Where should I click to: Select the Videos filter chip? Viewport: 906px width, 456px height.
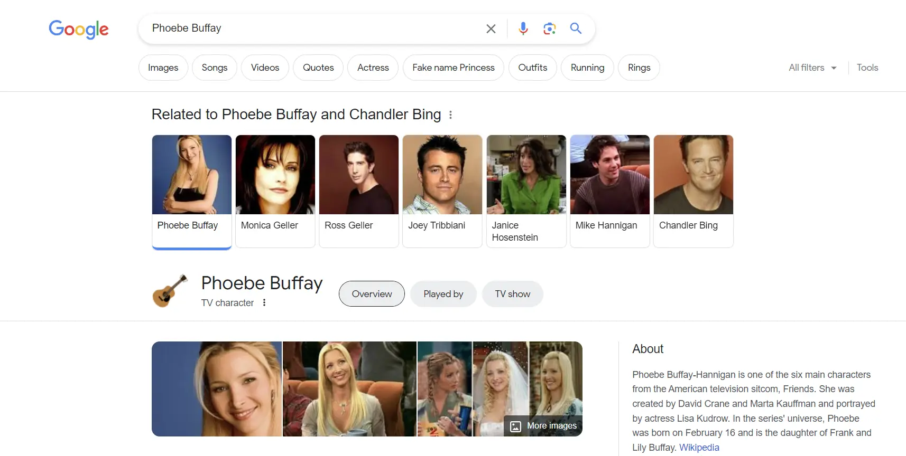pyautogui.click(x=265, y=68)
